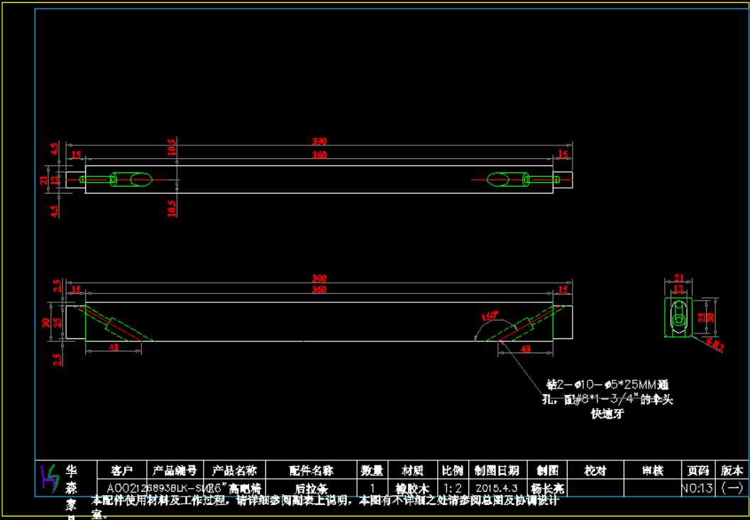Screen dimensions: 750x520
Task: Select the right green pocket hole in top view
Action: [504, 179]
